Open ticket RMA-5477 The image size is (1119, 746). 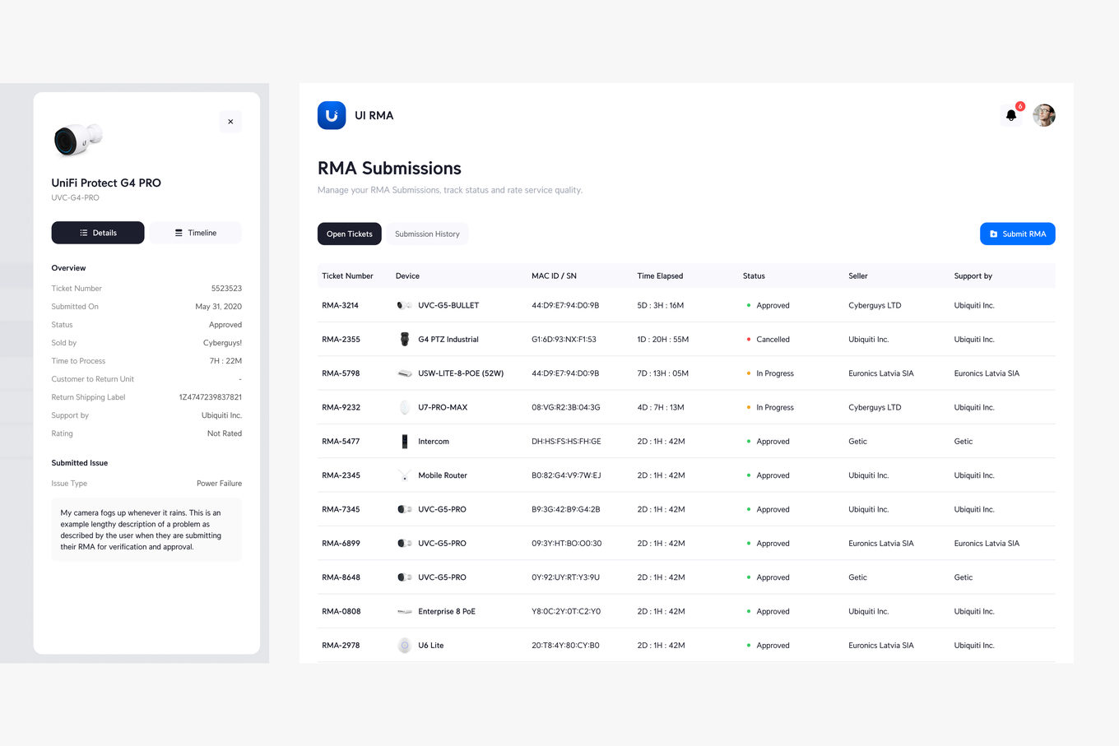point(341,442)
